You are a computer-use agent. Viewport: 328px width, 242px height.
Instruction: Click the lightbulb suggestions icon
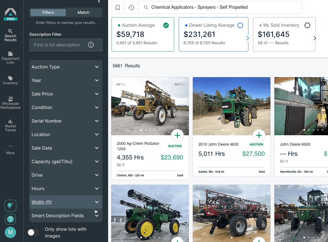tap(10, 206)
